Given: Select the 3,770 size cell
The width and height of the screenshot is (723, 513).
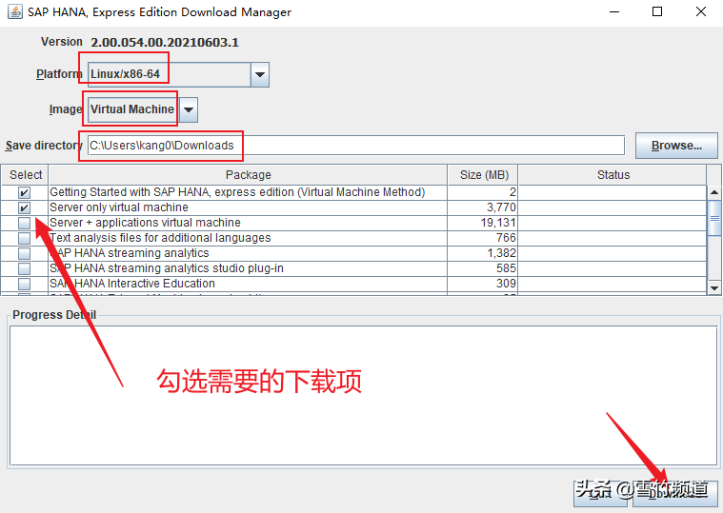Looking at the screenshot, I should click(482, 207).
